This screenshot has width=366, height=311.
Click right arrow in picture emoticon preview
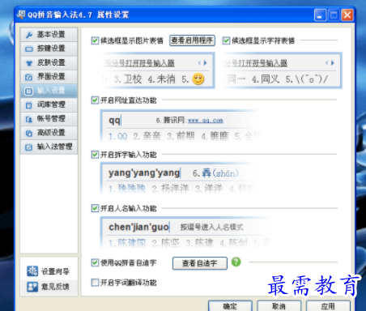[x=206, y=63]
